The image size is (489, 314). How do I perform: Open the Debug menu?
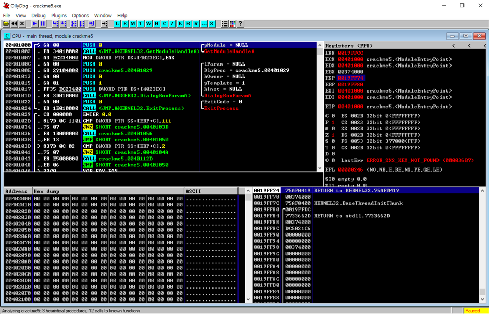39,15
